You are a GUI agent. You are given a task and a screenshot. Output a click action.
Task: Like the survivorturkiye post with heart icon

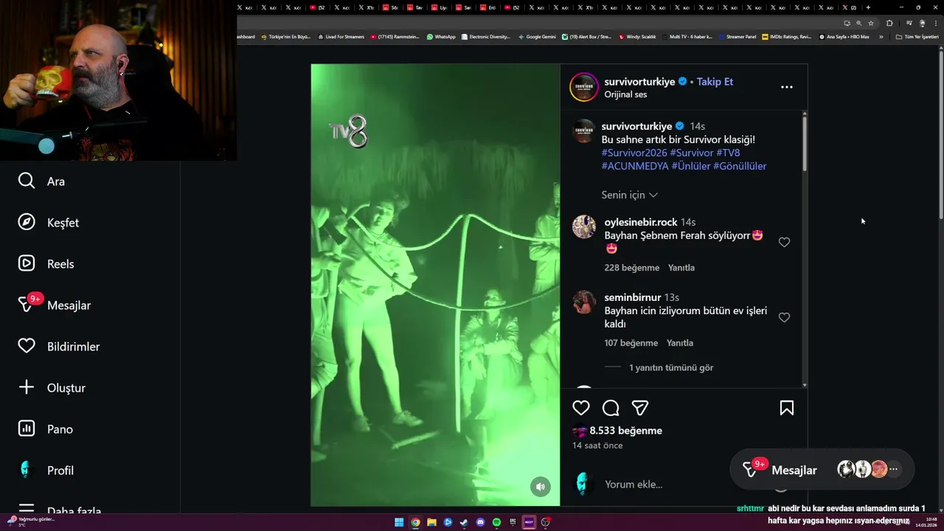581,408
